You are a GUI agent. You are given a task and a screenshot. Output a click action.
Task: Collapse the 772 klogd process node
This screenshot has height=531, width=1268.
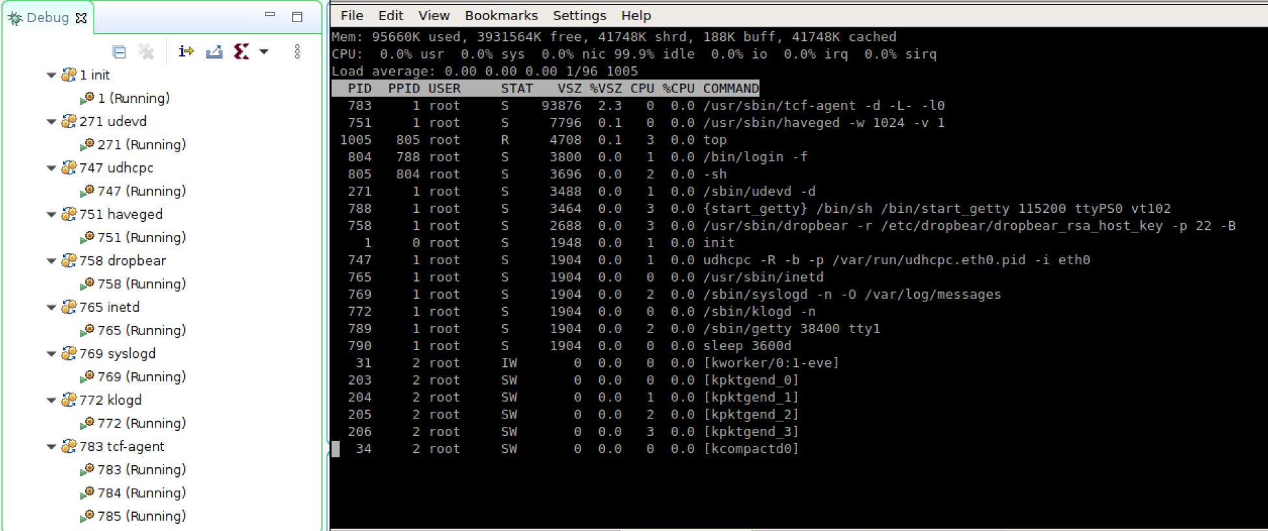pyautogui.click(x=51, y=400)
